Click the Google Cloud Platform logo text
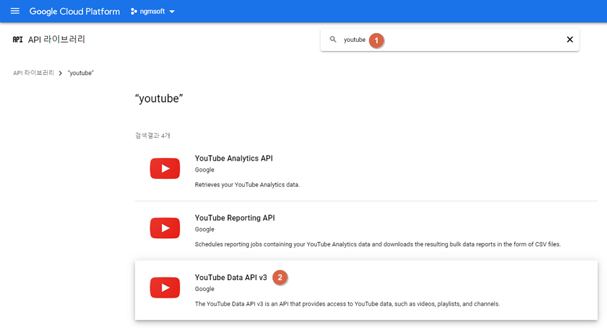 (75, 11)
